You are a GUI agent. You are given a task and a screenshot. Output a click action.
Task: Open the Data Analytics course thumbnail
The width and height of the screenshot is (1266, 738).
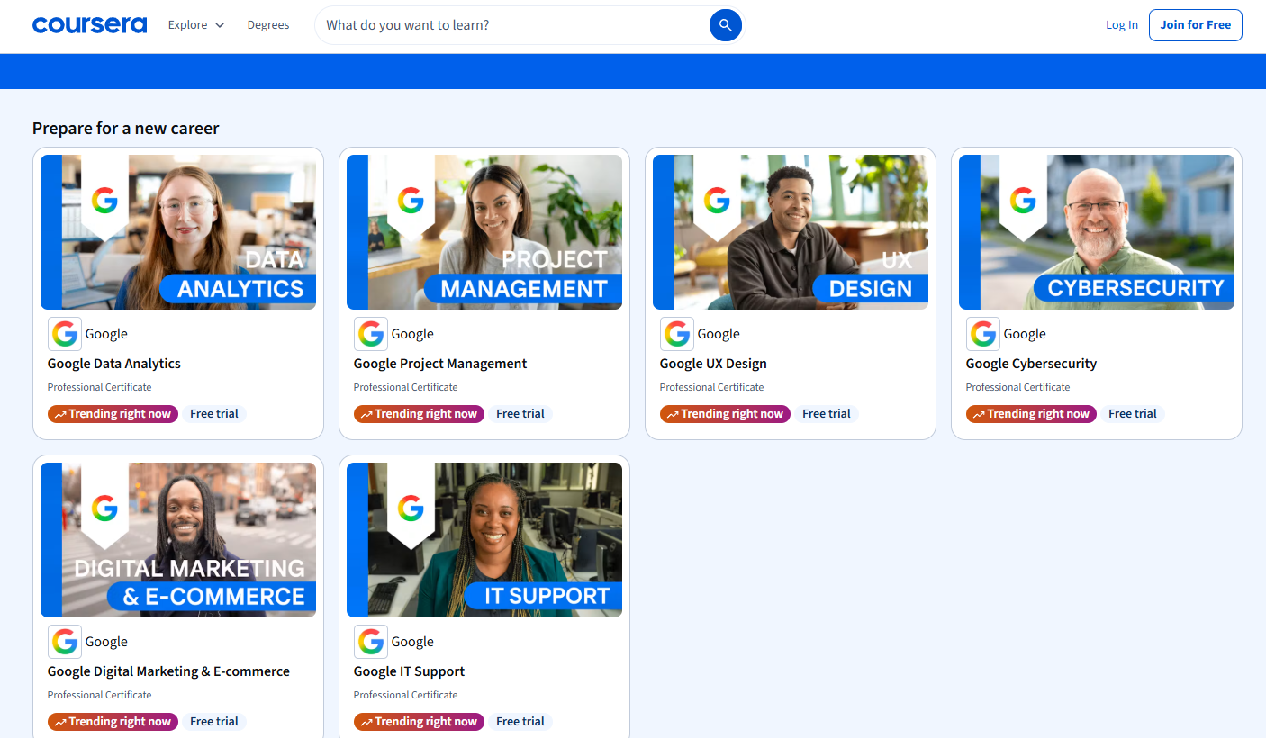(178, 232)
